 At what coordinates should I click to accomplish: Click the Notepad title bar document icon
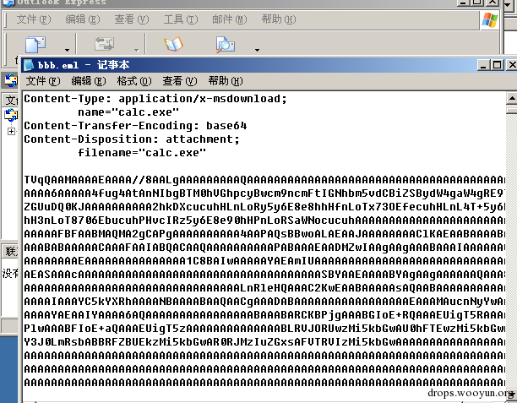coord(29,65)
